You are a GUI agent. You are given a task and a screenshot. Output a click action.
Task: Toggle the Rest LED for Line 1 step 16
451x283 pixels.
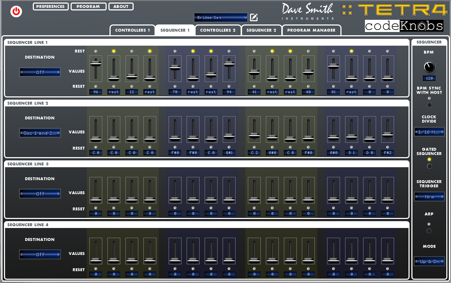[388, 51]
